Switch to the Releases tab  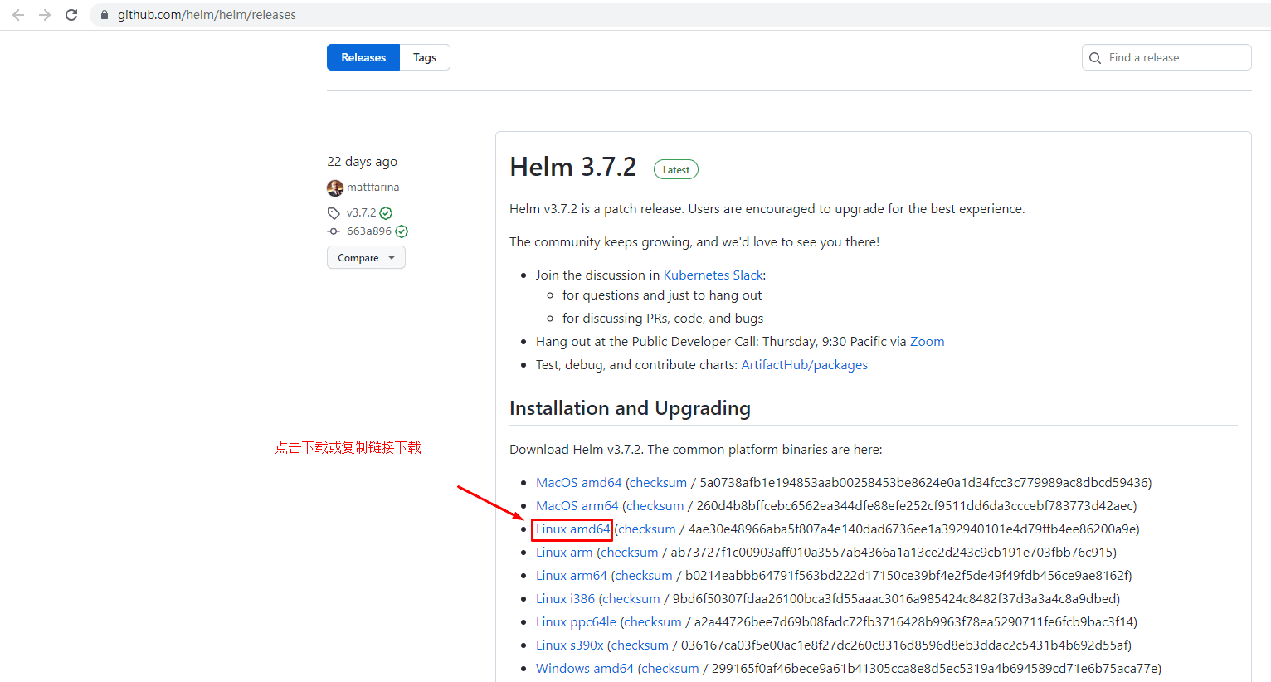coord(363,57)
